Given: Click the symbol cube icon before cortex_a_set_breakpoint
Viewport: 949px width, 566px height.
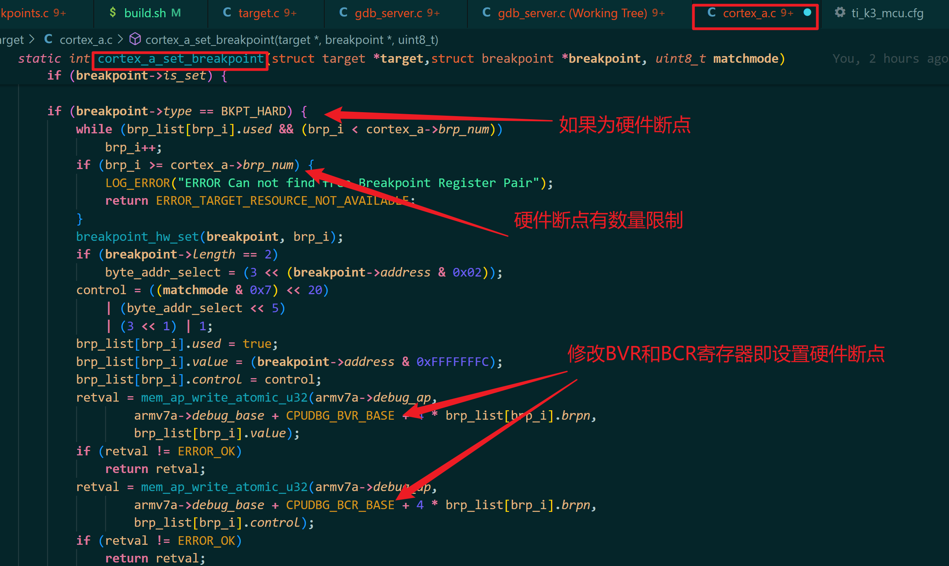Looking at the screenshot, I should [x=135, y=39].
